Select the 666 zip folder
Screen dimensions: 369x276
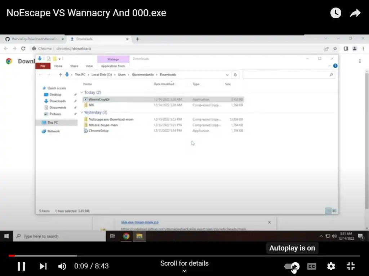pyautogui.click(x=163, y=105)
